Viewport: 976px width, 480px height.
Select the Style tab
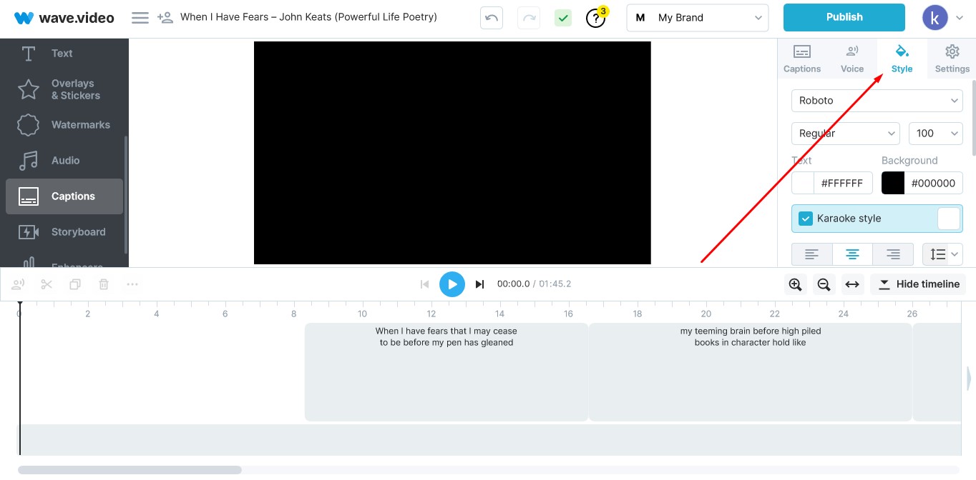point(902,59)
